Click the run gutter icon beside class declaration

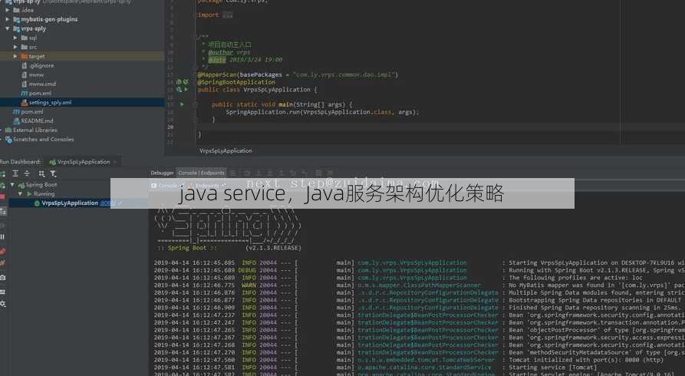[186, 90]
